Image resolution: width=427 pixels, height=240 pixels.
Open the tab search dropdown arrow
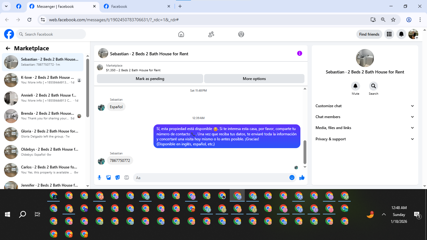tap(6, 6)
